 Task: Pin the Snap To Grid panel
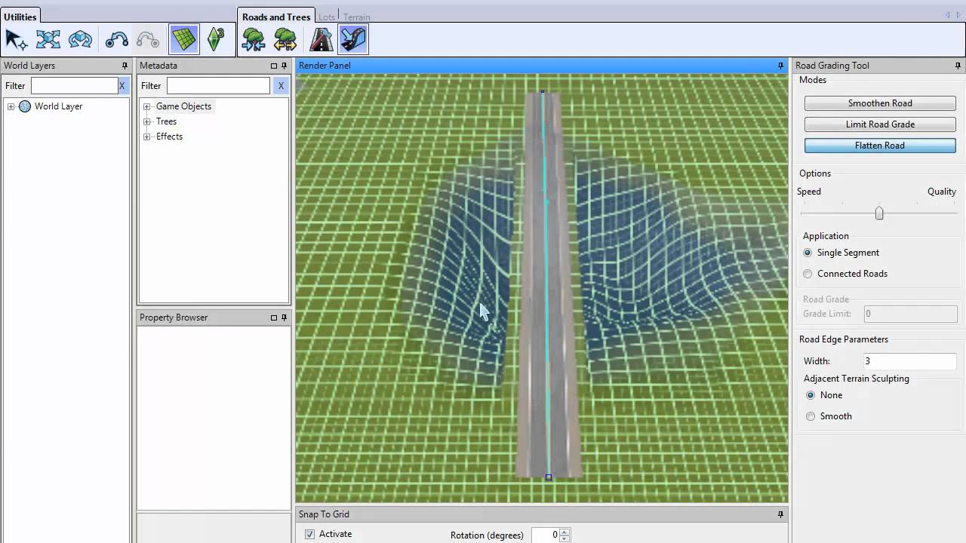(x=780, y=514)
